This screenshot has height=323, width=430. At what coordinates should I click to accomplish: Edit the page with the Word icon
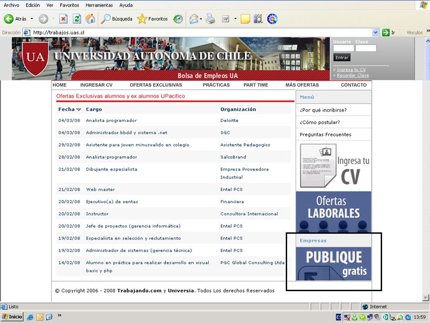[225, 19]
